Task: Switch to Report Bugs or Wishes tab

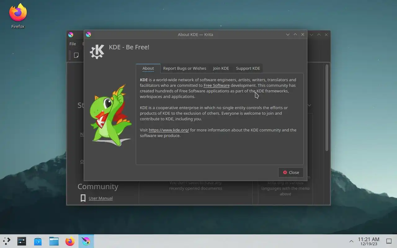Action: 185,68
